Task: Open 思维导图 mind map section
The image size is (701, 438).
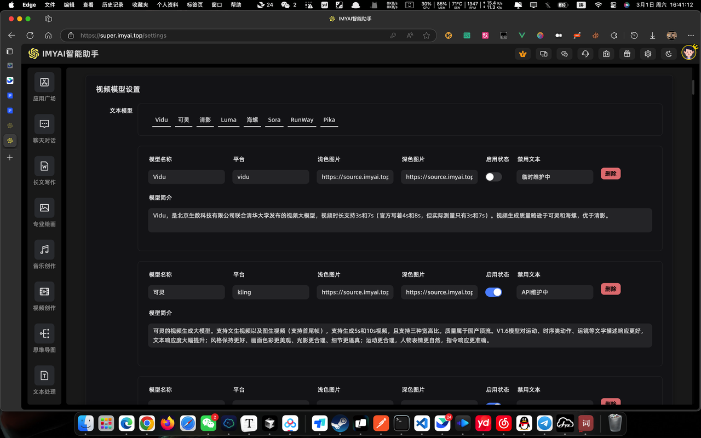Action: click(x=44, y=339)
